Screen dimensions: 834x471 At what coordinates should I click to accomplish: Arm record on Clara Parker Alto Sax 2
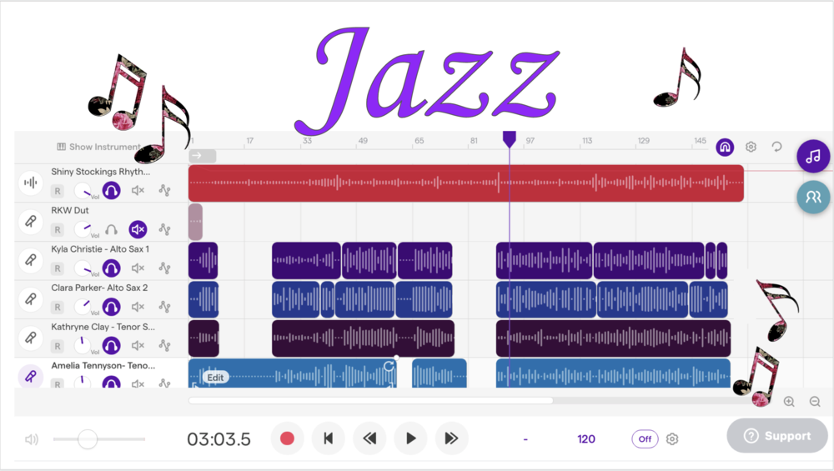click(58, 308)
